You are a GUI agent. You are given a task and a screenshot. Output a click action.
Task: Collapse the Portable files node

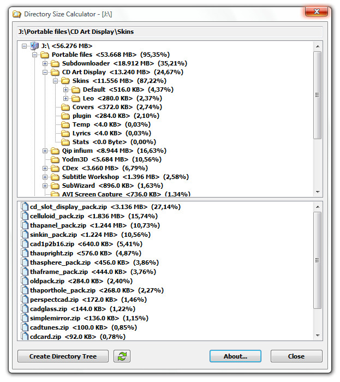point(34,55)
